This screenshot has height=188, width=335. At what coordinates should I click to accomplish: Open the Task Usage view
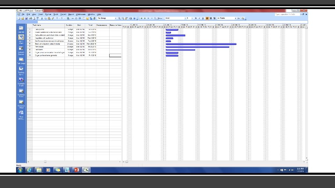[21, 61]
